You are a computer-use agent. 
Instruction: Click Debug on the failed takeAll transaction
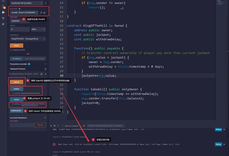point(219,144)
